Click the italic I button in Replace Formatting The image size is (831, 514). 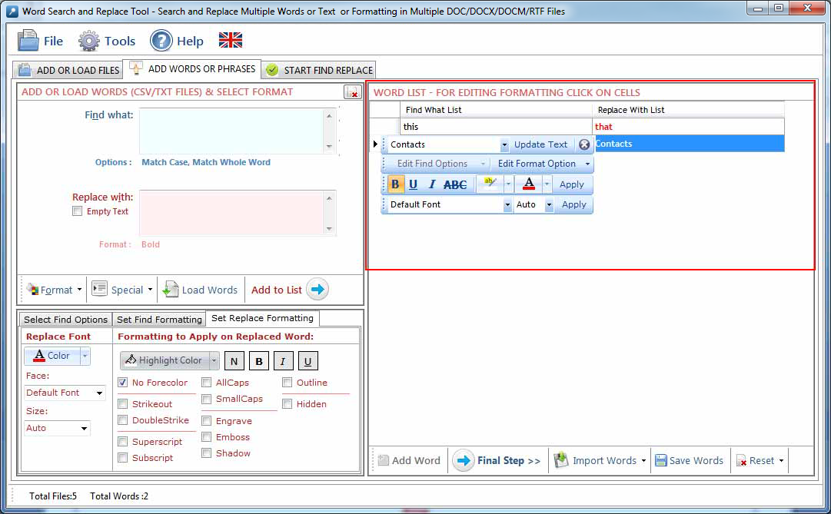pyautogui.click(x=283, y=361)
